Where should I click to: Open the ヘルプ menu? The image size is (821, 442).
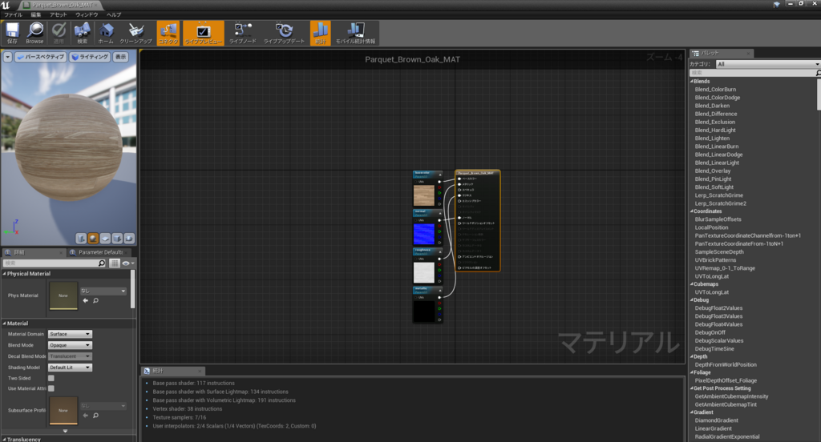[114, 14]
